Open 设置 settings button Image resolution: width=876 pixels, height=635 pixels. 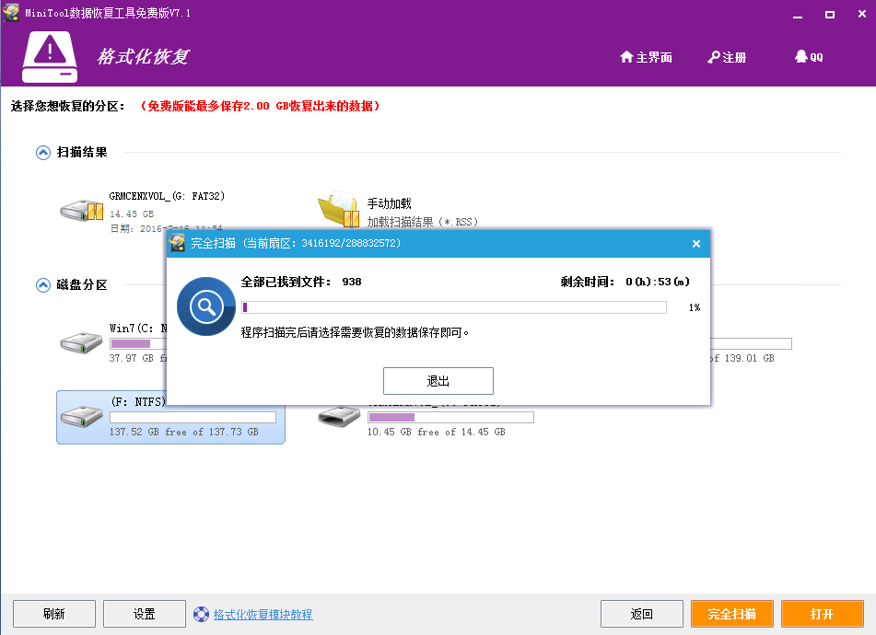coord(144,614)
